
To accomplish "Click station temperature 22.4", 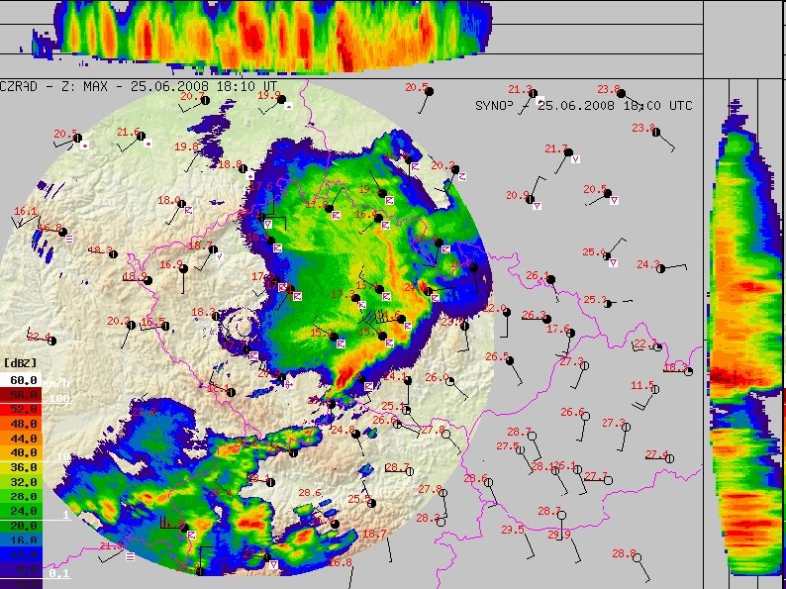I will click(x=39, y=337).
